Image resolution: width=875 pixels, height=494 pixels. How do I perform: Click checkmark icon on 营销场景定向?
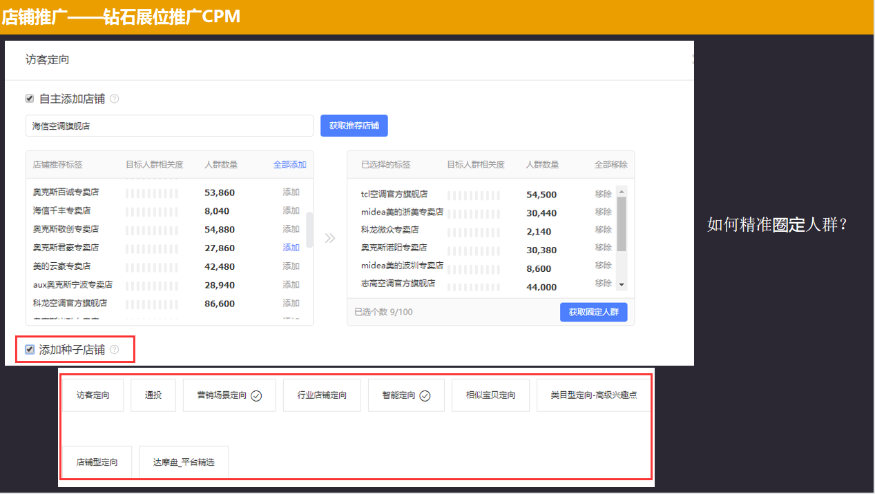click(256, 396)
